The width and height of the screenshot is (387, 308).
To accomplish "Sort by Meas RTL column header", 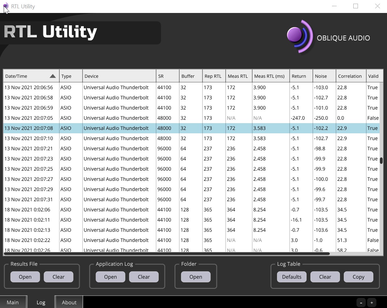I will pos(239,76).
